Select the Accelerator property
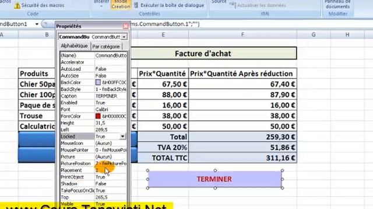The image size is (373, 209). 72,62
